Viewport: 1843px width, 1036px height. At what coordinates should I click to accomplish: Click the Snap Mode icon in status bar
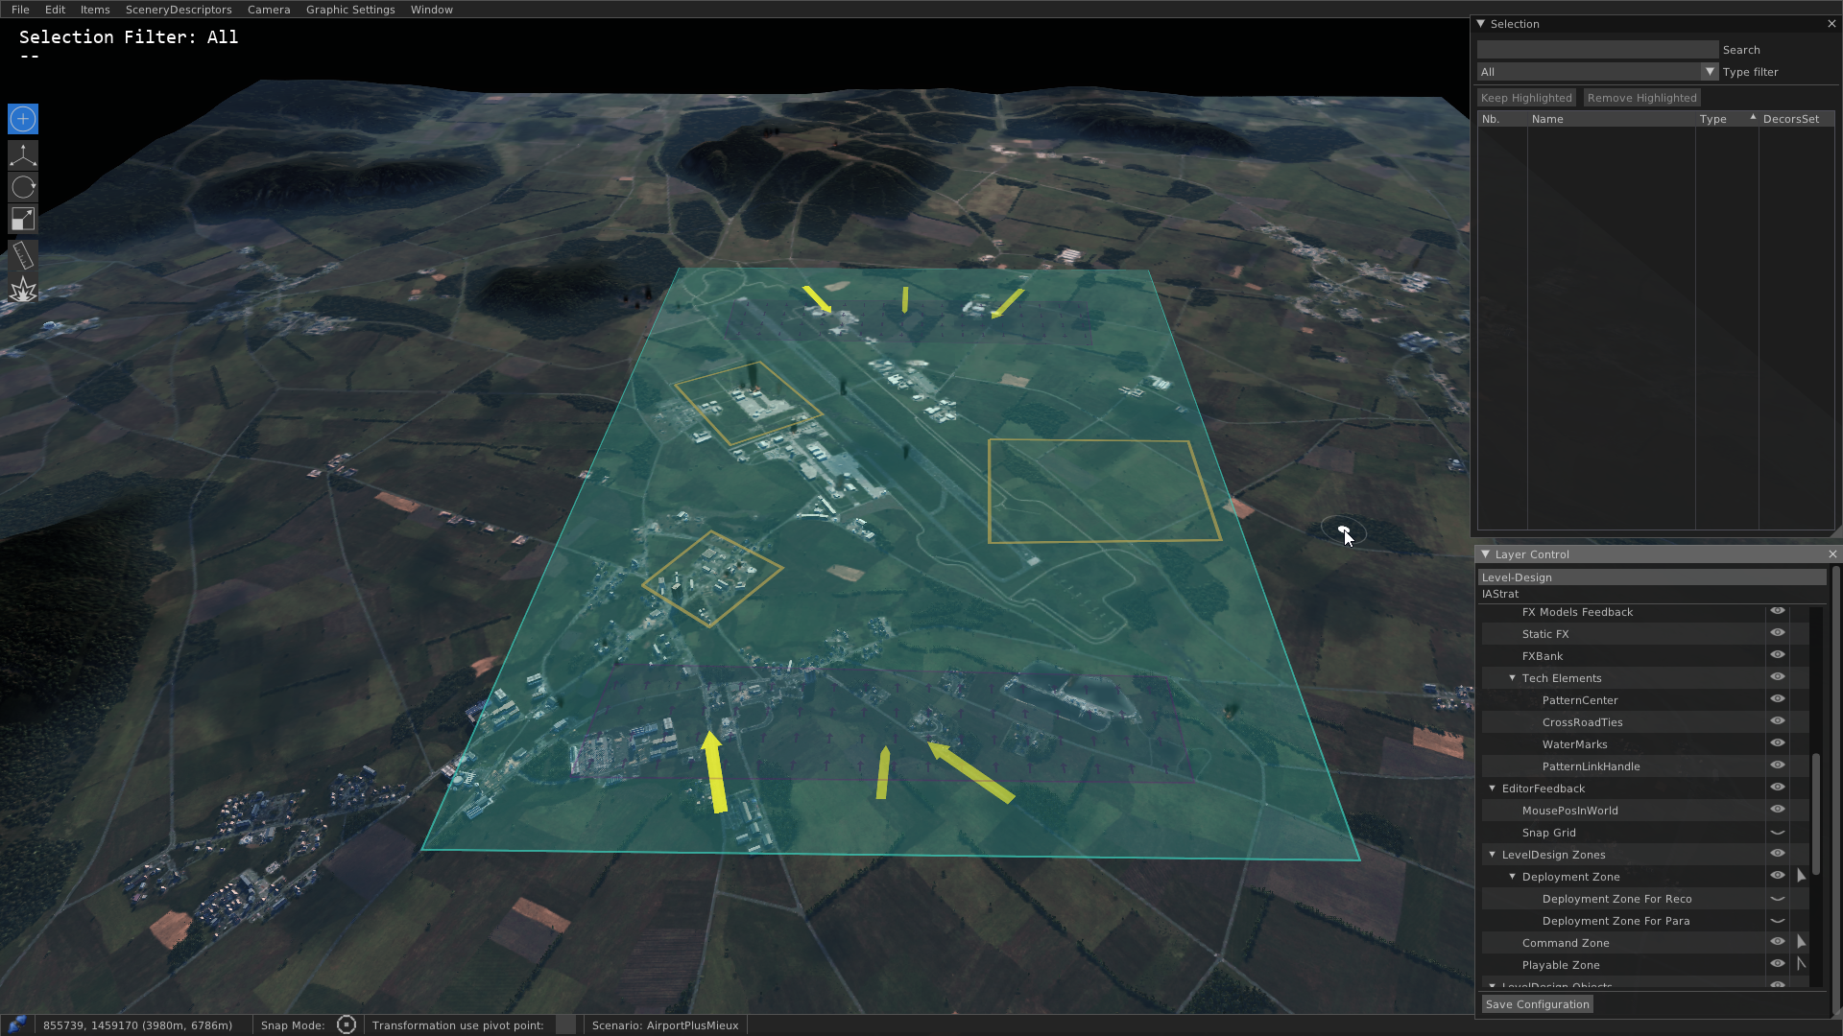click(347, 1024)
